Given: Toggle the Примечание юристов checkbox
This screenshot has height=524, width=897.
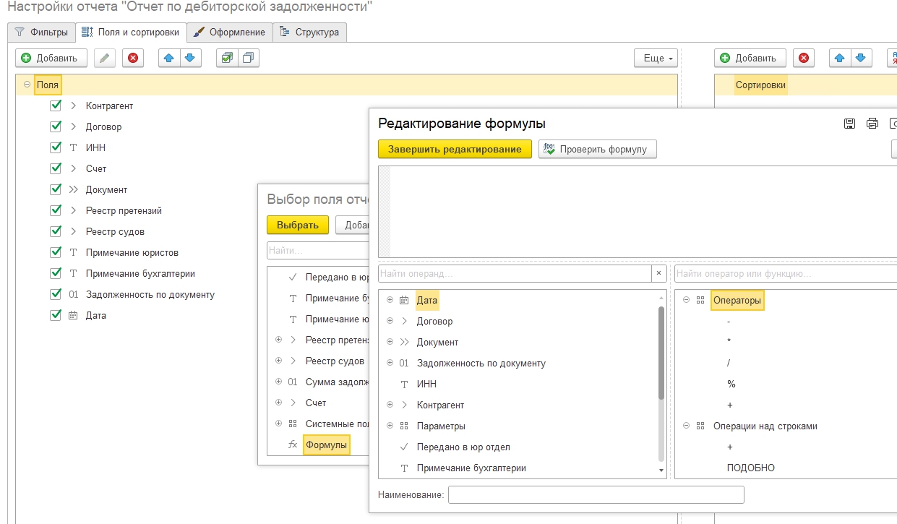Looking at the screenshot, I should [x=56, y=253].
